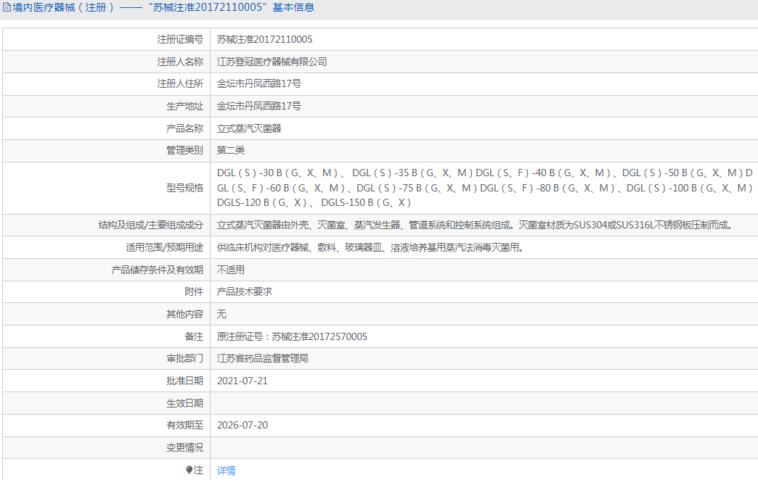This screenshot has height=480, width=758.
Task: Click the 结构及组成/主要组成成分 label
Action: point(151,225)
